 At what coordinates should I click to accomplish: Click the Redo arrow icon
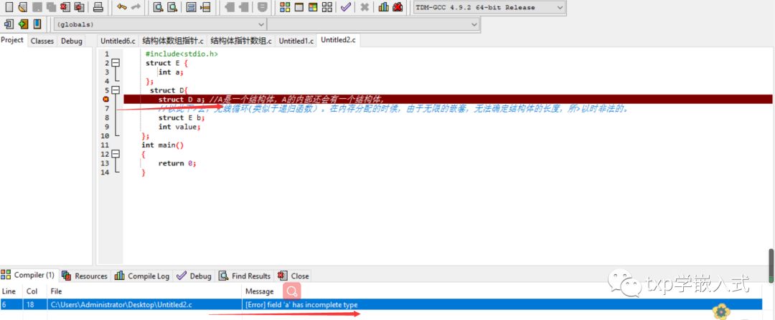coord(135,7)
